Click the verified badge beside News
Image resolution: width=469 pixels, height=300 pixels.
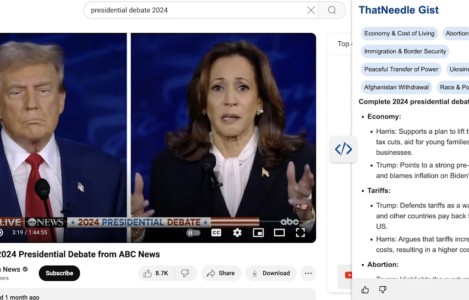(25, 269)
